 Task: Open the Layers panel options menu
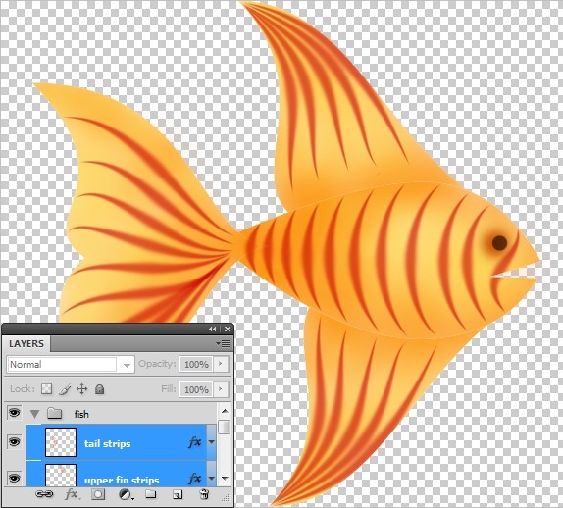click(223, 344)
